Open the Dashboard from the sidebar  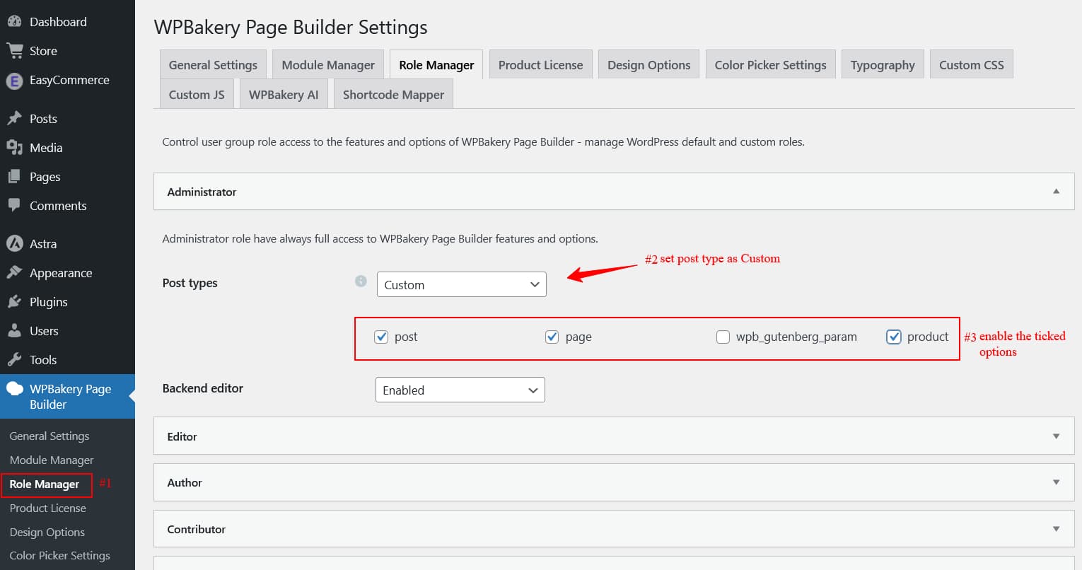point(16,21)
